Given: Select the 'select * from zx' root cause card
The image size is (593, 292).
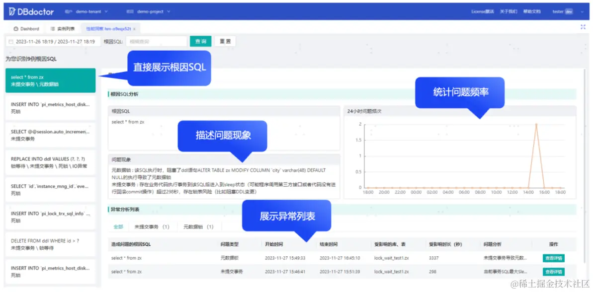Looking at the screenshot, I should (x=51, y=80).
